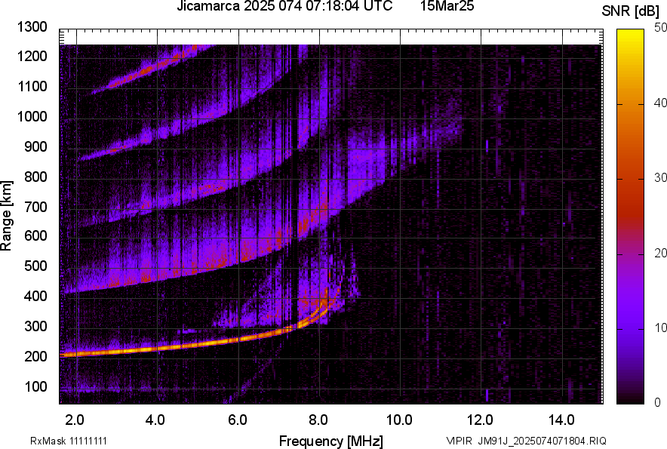Click the date label "15Mar25"
The image size is (667, 449).
[x=447, y=6]
